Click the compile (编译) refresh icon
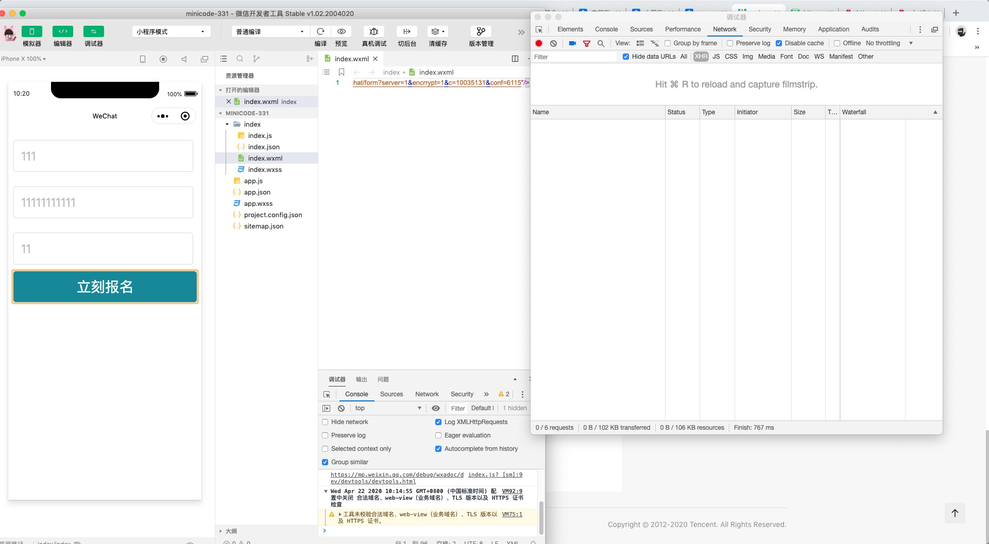 pos(320,31)
